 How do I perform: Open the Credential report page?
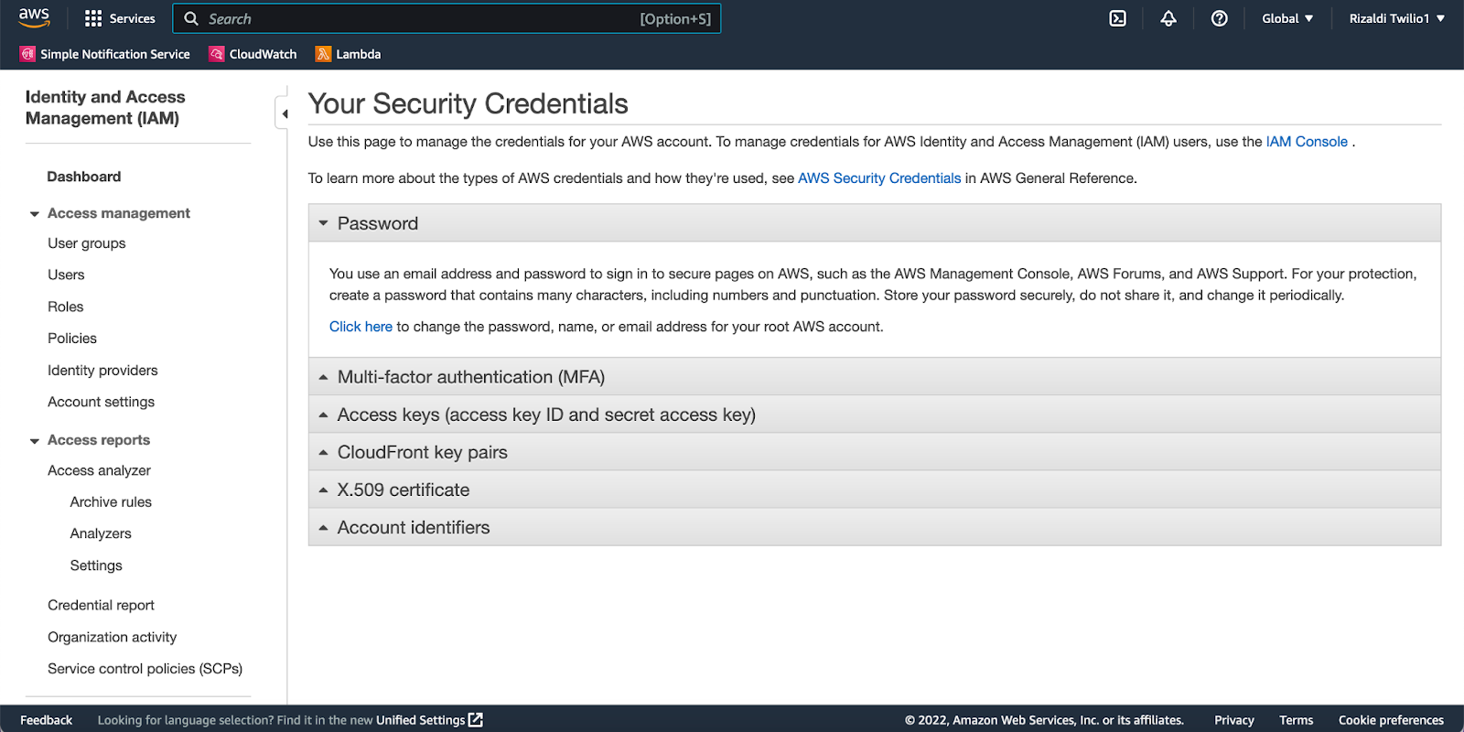[101, 605]
